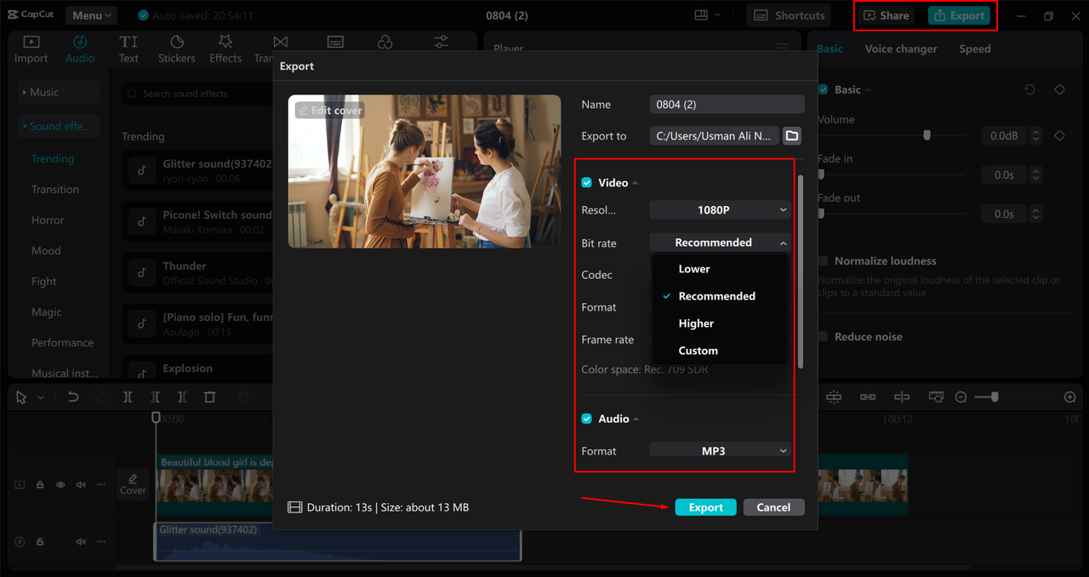
Task: Hide the video track eye icon
Action: (60, 485)
